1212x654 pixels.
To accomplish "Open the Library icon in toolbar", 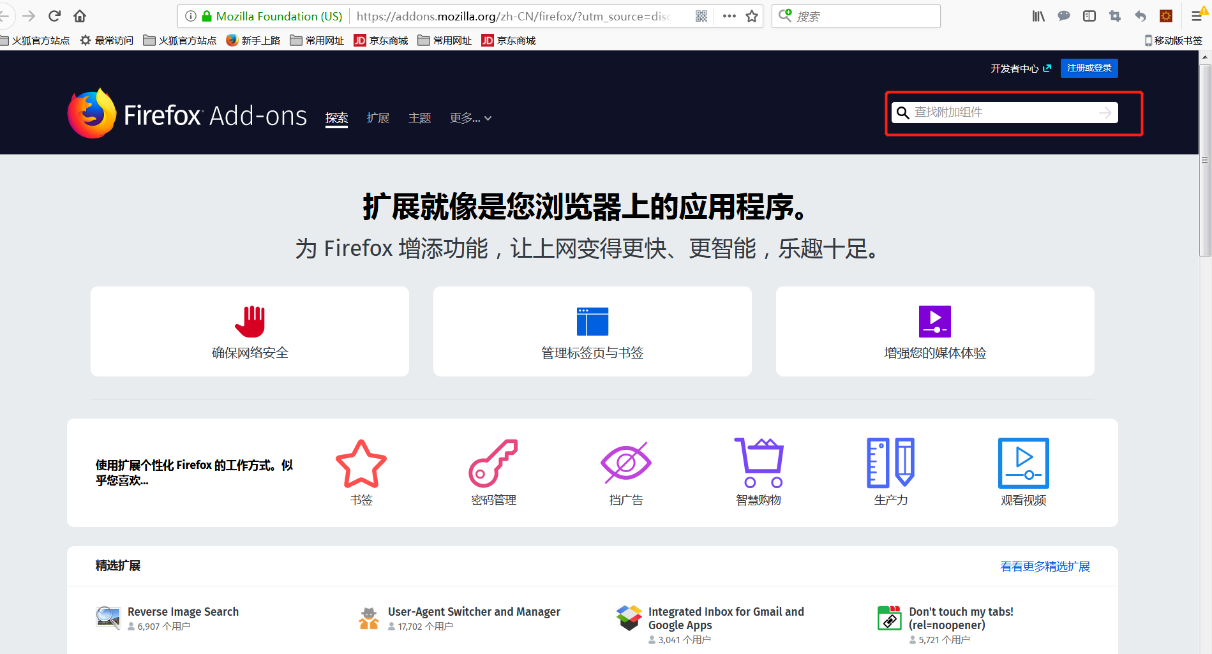I will (1038, 16).
